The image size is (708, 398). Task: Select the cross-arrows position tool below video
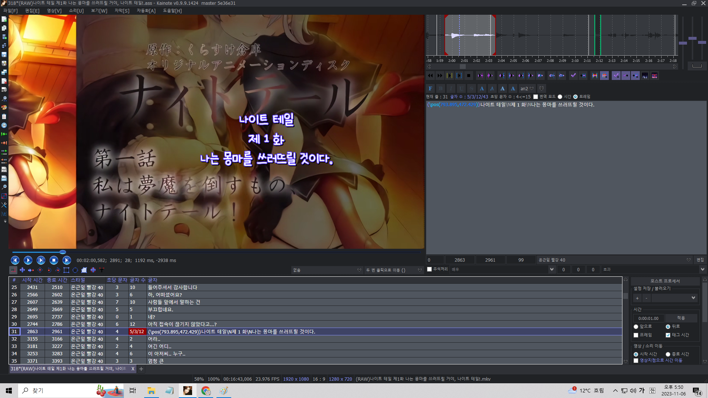[x=22, y=270]
